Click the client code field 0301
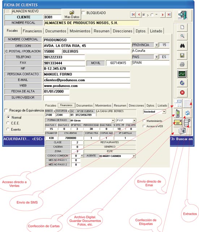Viewport: 199px width, 232px height. click(52, 17)
